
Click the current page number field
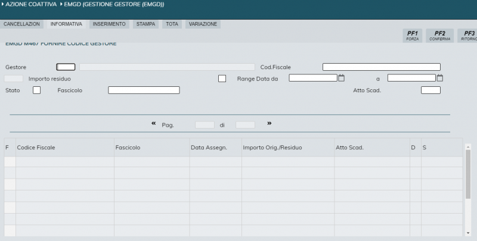(x=205, y=125)
